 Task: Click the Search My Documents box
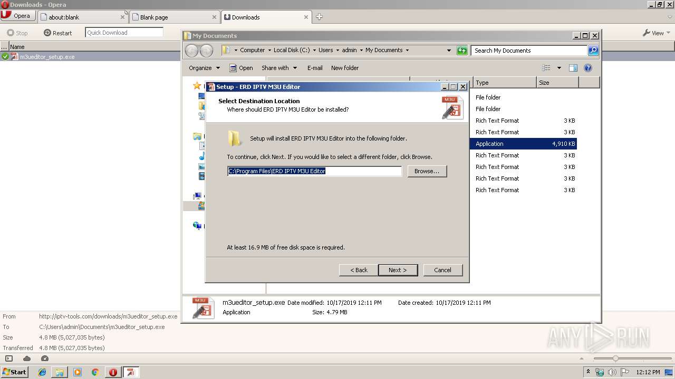529,51
